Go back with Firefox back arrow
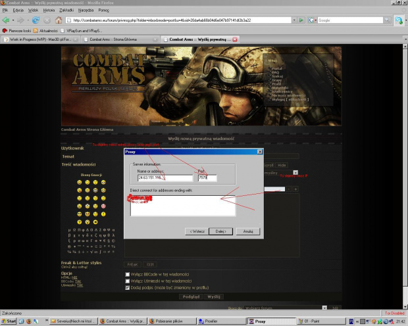This screenshot has width=408, height=326. [6, 20]
